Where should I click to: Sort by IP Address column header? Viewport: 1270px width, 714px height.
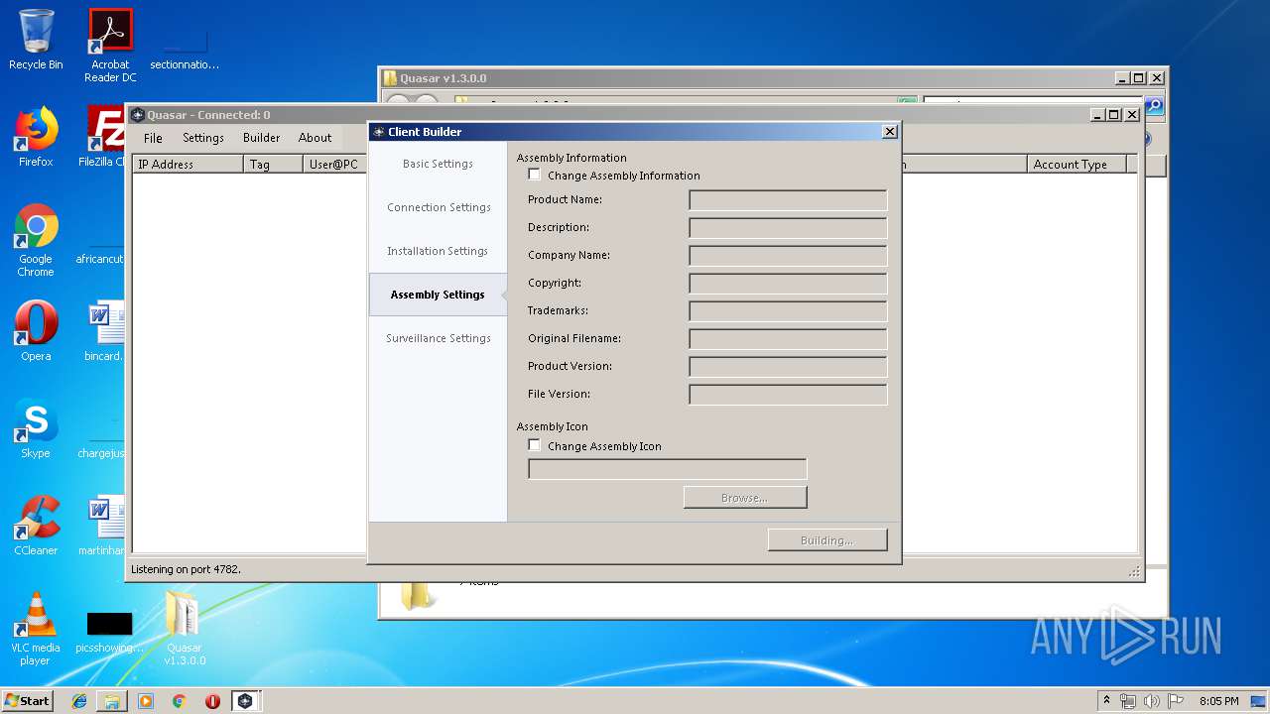click(189, 164)
